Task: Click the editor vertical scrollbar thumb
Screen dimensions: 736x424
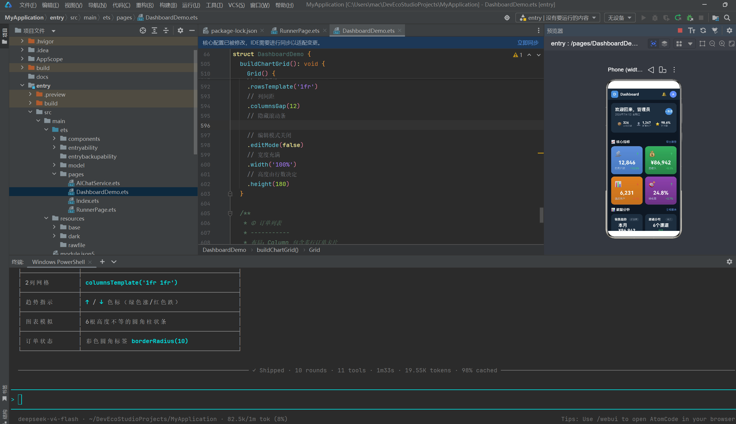Action: 541,215
